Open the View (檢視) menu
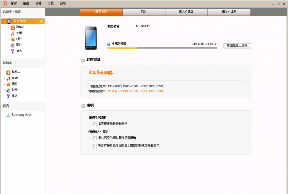 38,3
